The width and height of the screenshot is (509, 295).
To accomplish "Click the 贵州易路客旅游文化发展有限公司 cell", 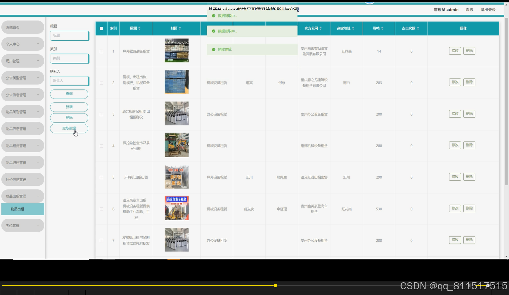I will (314, 51).
